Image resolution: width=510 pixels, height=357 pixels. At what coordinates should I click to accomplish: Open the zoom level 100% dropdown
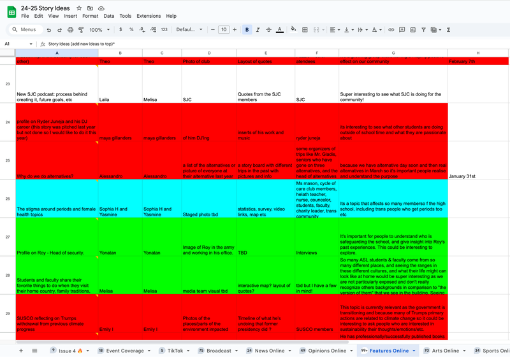[x=99, y=30]
